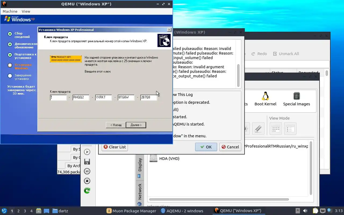The height and width of the screenshot is (215, 344).
Task: Click the Назад back button
Action: 116,125
